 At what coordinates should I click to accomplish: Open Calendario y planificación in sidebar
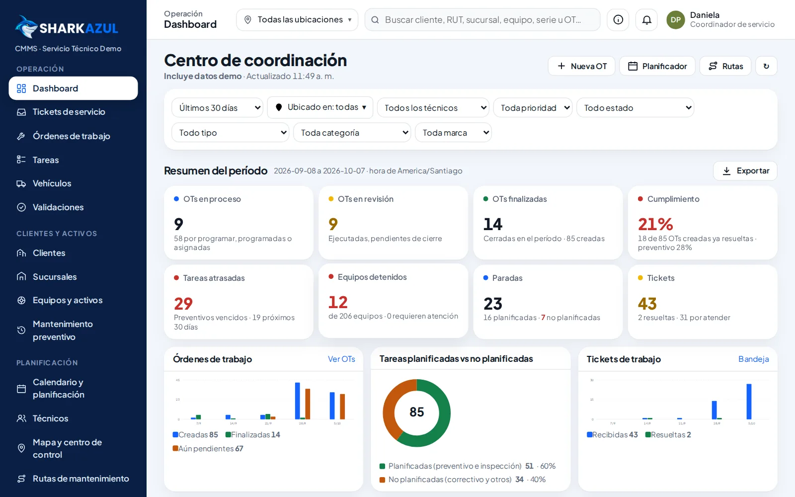pyautogui.click(x=73, y=389)
